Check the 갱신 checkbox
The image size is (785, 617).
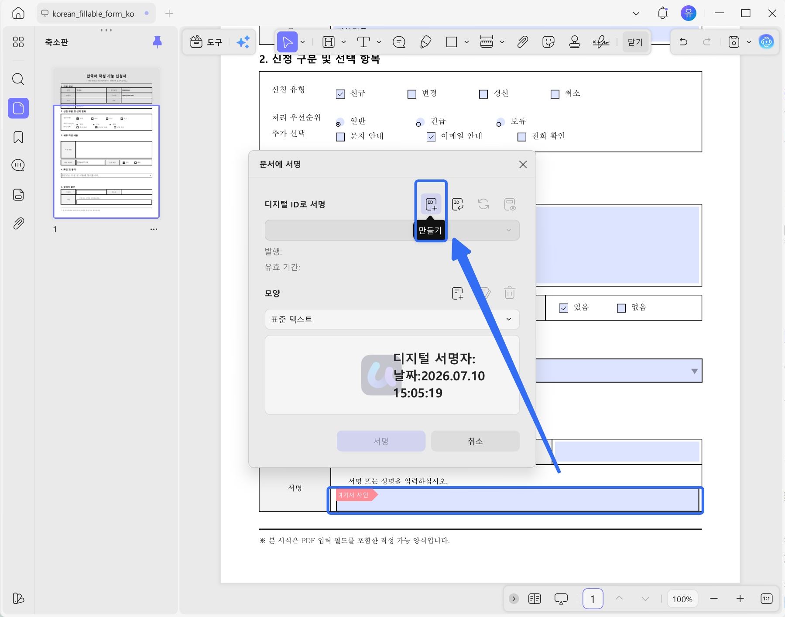coord(483,94)
